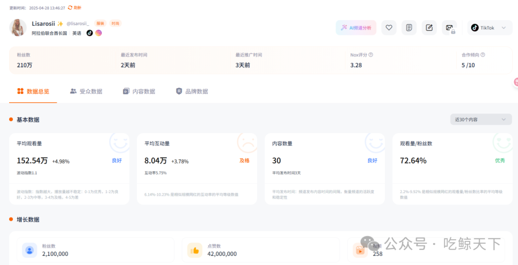Click the AI频道分析 button

pyautogui.click(x=356, y=28)
